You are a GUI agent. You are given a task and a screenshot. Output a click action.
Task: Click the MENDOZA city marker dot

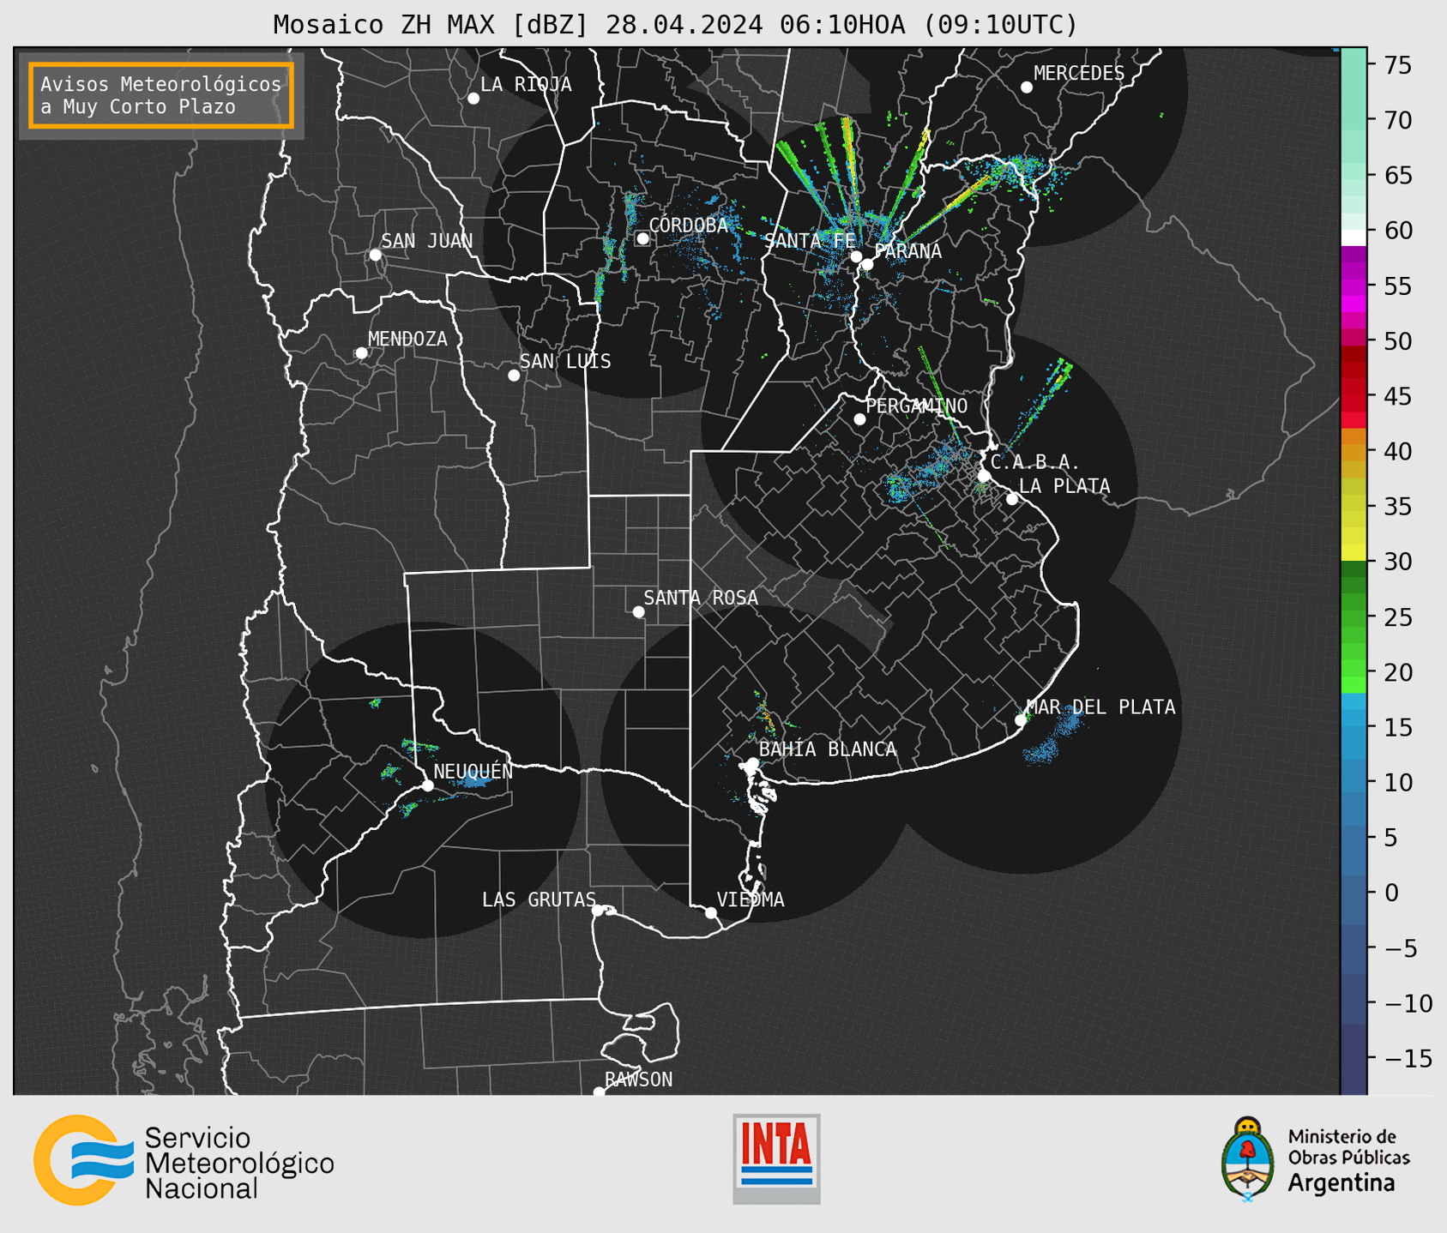tap(361, 353)
